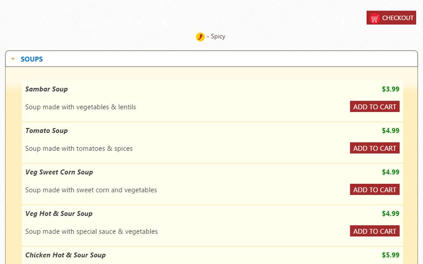Click the "Soup made with vegetables & lentils" description

(x=81, y=107)
